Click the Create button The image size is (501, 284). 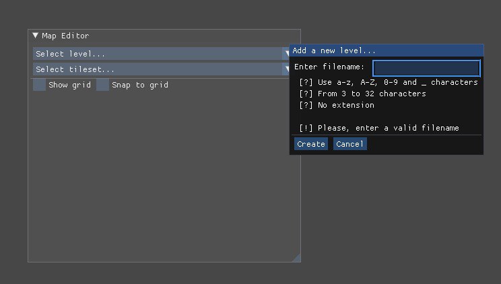point(311,144)
